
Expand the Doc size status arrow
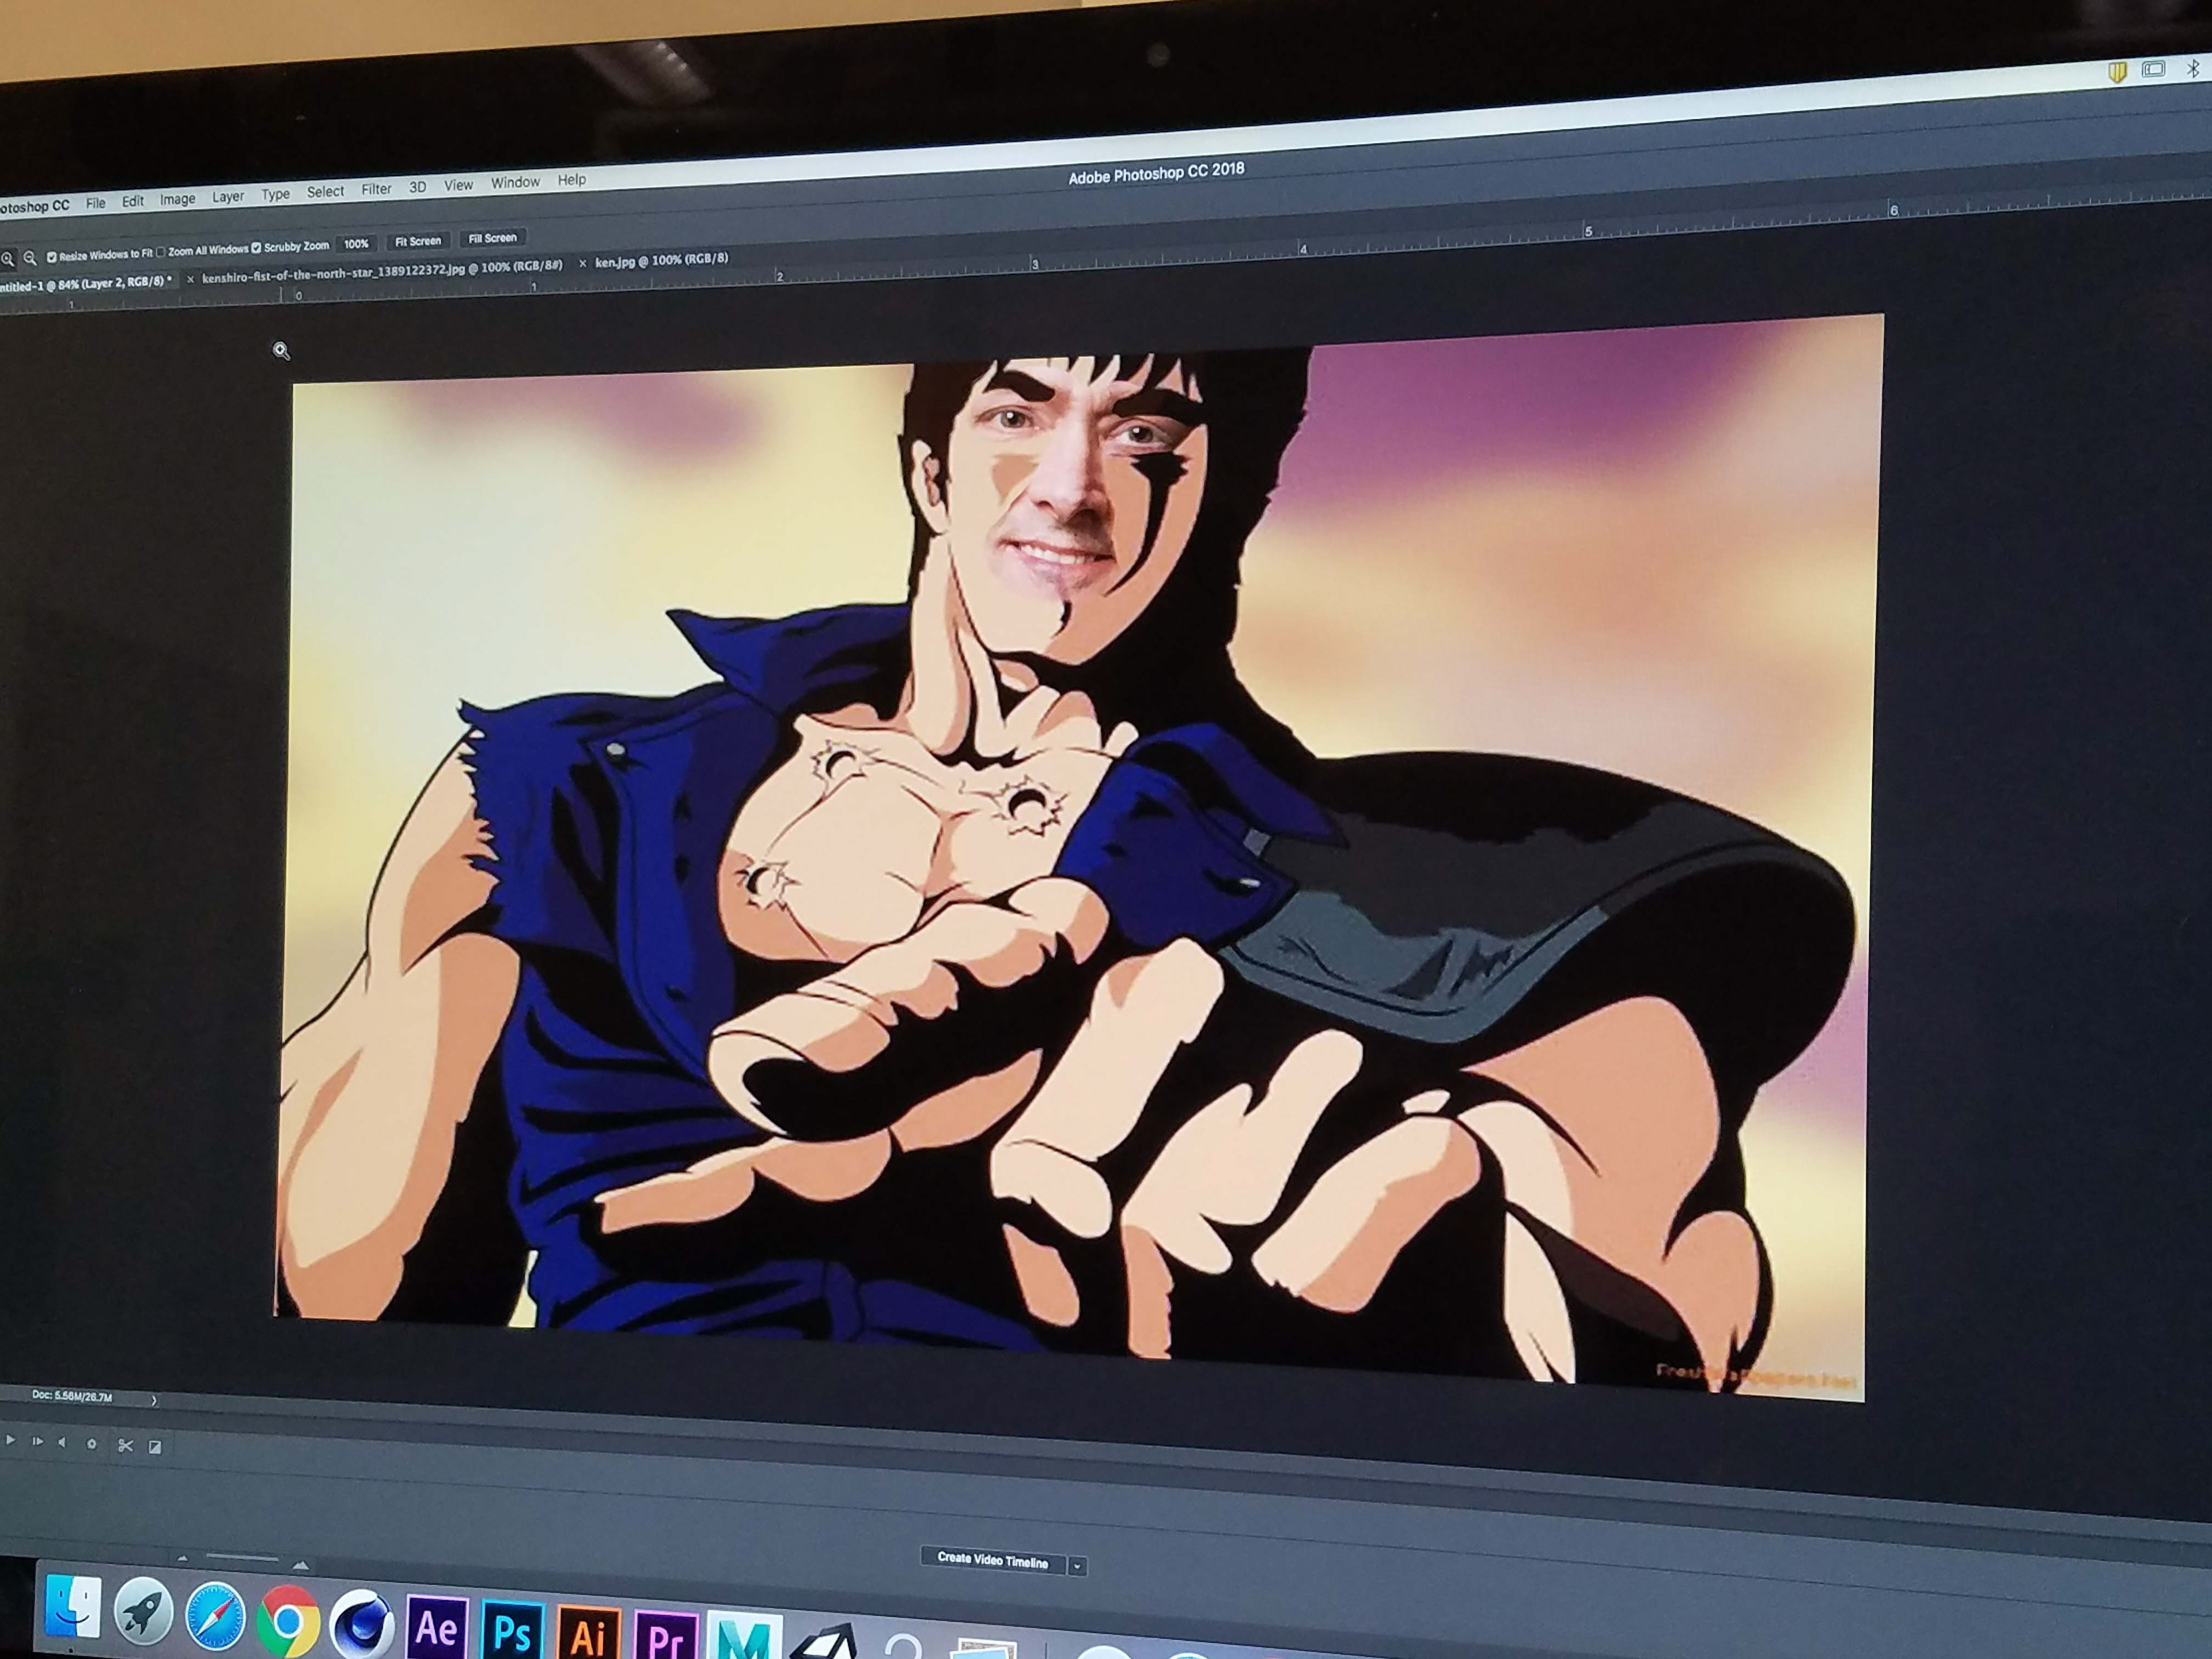click(153, 1400)
